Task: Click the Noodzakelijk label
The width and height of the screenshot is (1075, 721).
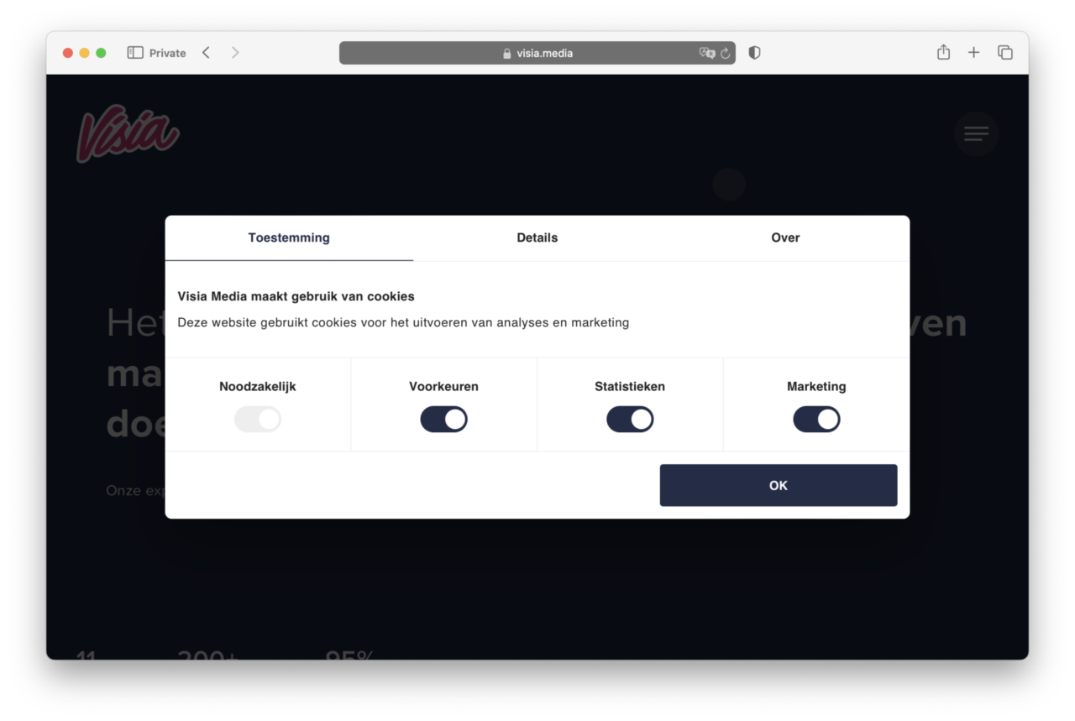Action: 258,387
